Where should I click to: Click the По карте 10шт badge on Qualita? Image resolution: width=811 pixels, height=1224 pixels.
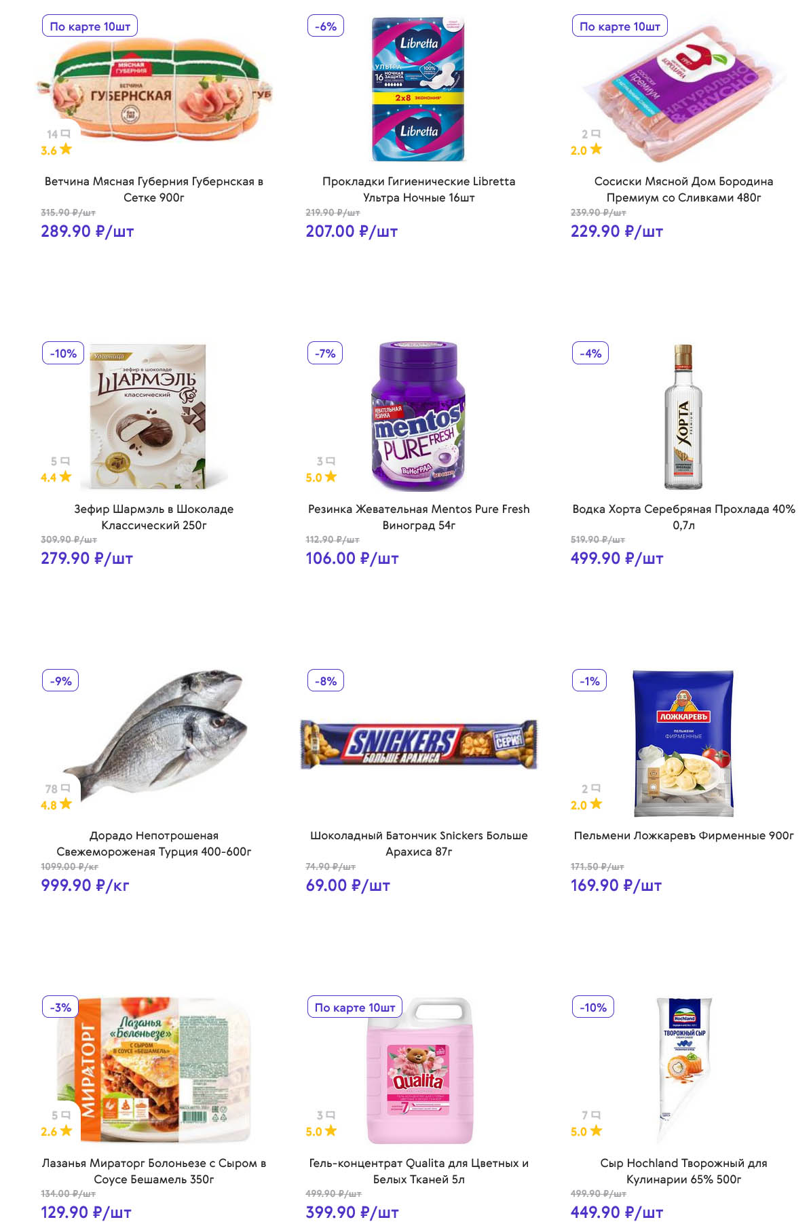[x=355, y=1008]
